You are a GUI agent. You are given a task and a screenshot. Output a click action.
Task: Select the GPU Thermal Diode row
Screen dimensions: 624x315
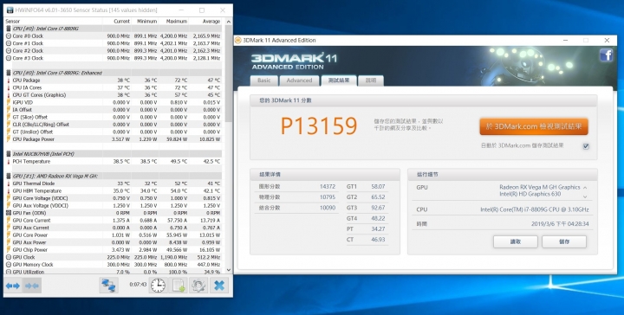tap(113, 183)
